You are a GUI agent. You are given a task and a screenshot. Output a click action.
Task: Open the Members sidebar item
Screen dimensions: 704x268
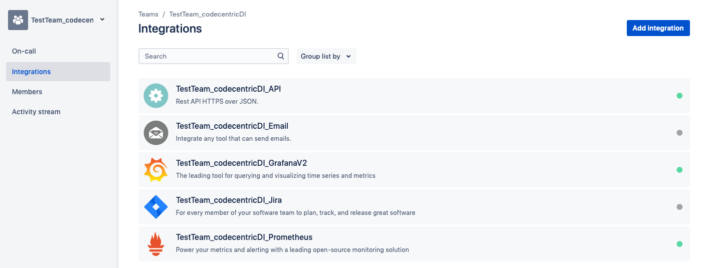coord(27,92)
